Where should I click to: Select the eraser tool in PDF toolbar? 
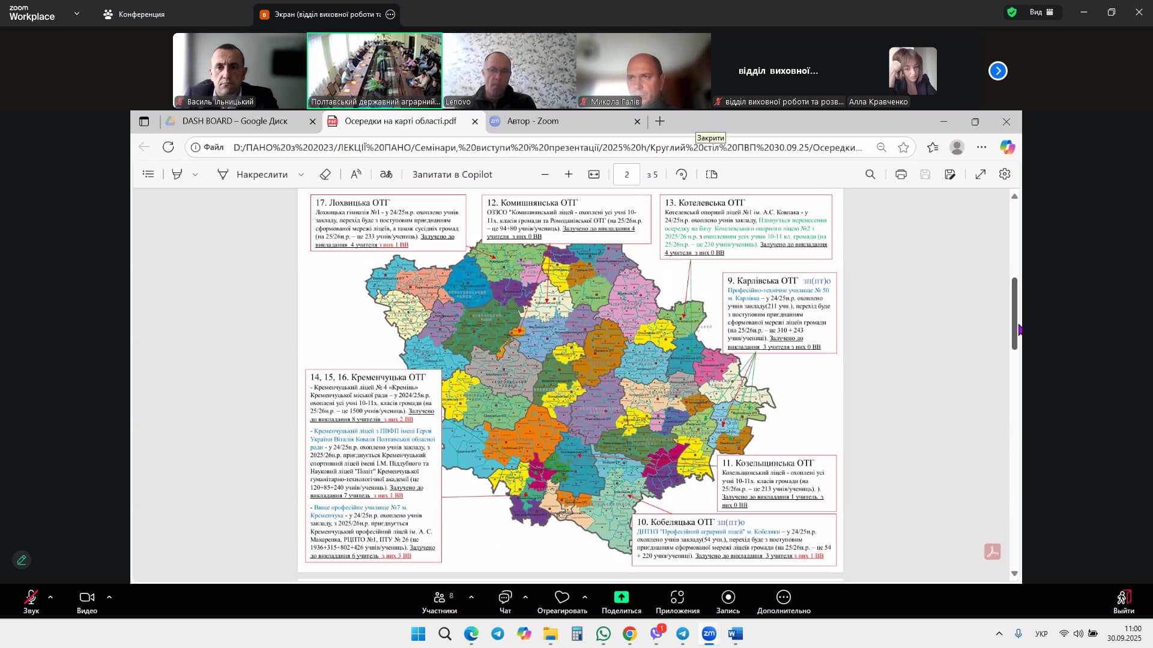pos(325,175)
